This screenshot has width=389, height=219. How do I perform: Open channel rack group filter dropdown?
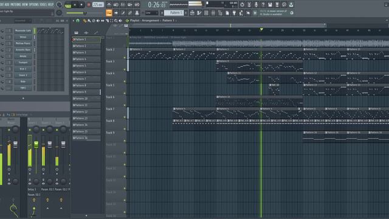click(x=22, y=21)
